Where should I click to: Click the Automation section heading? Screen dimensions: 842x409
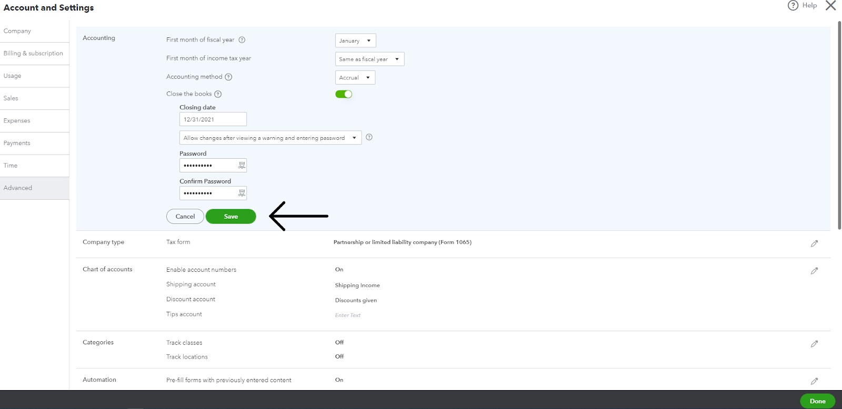point(99,380)
